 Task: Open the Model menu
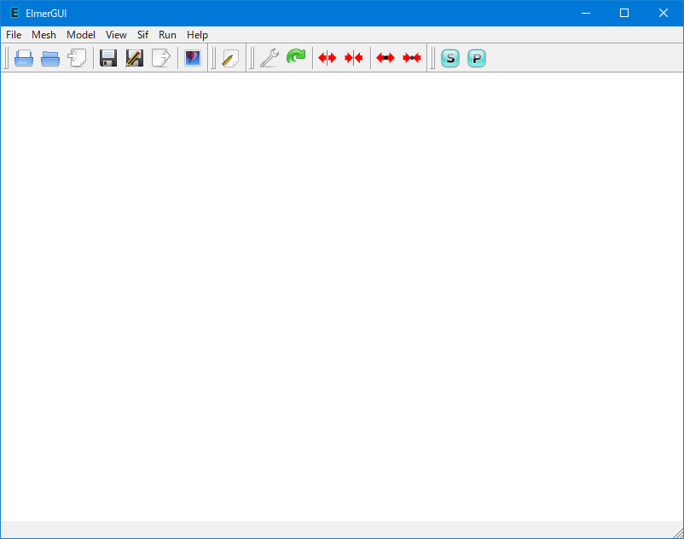[x=81, y=35]
